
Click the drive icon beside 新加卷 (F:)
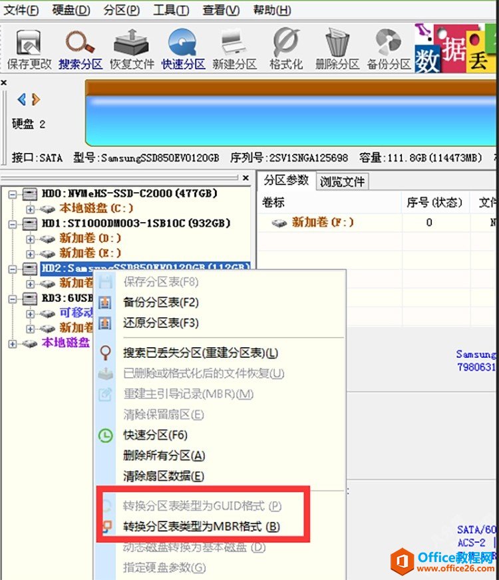click(x=279, y=223)
